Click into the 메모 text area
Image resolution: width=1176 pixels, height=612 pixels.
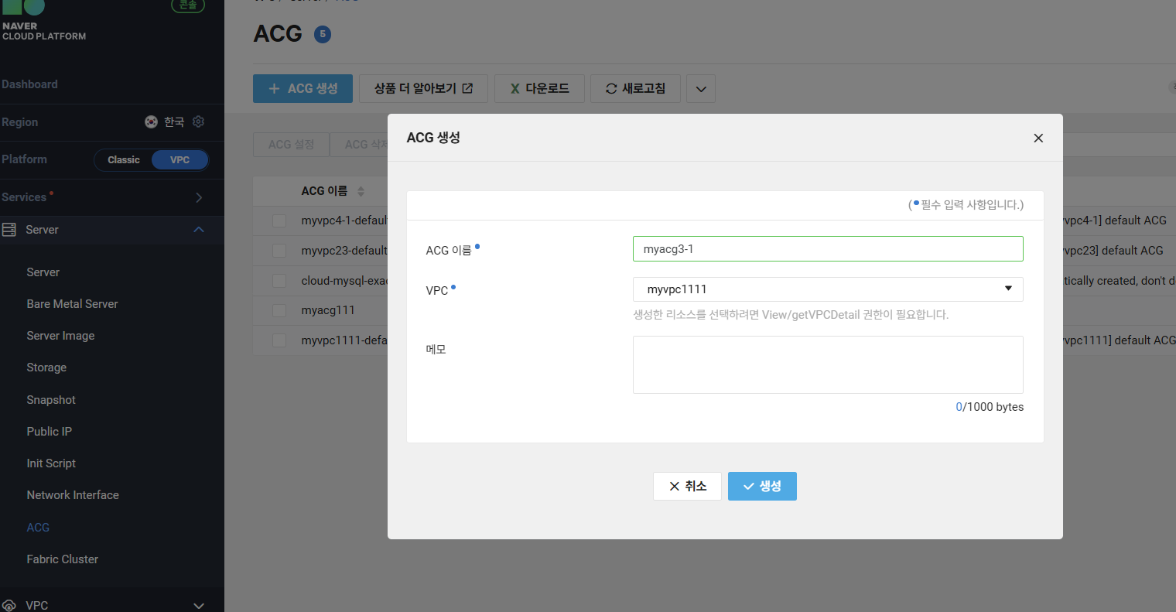(x=828, y=364)
